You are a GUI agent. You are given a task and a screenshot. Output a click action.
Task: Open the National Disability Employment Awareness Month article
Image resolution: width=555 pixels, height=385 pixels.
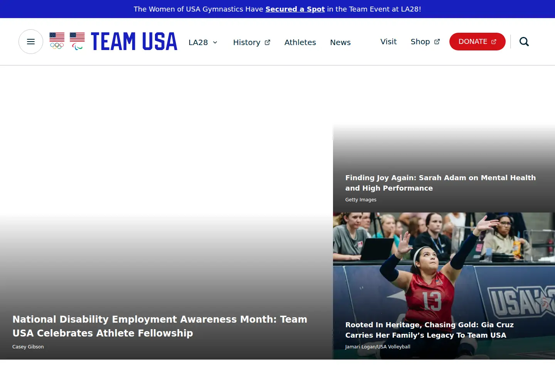point(160,326)
